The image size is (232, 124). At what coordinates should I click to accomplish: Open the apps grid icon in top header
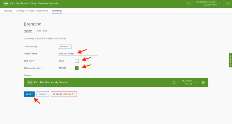[228, 3]
